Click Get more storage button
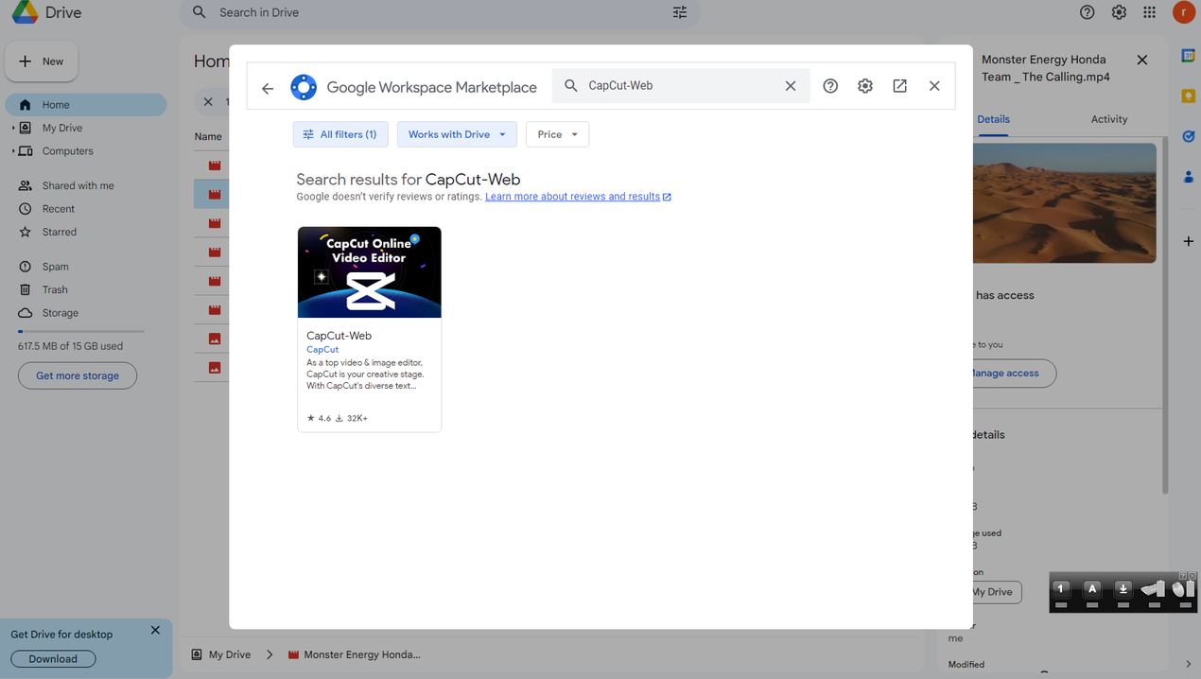1201x679 pixels. [78, 375]
